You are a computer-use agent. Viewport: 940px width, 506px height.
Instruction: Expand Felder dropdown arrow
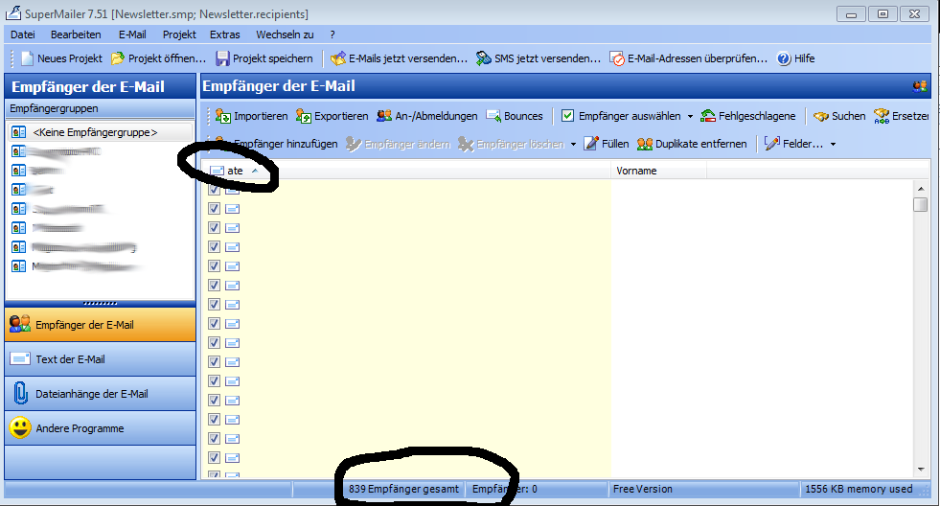833,145
